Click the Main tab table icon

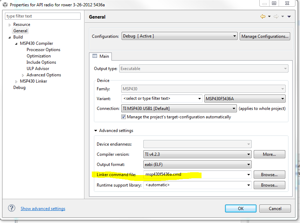(95, 56)
